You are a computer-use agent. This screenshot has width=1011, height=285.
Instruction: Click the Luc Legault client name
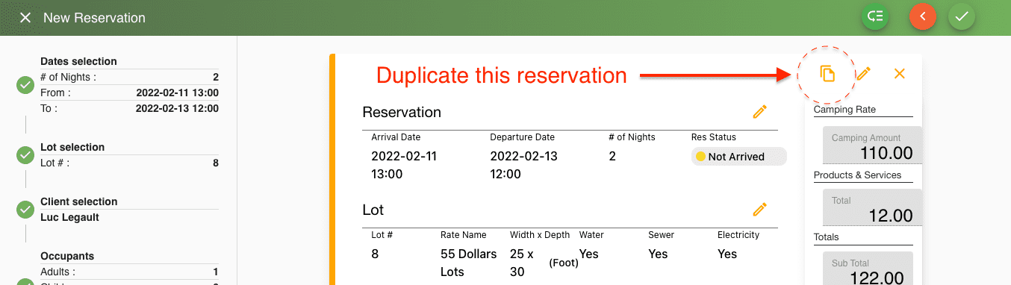click(x=69, y=217)
